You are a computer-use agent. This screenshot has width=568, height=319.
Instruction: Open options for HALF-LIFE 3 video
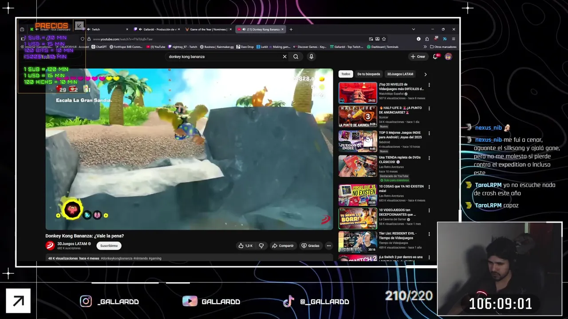coord(429,108)
